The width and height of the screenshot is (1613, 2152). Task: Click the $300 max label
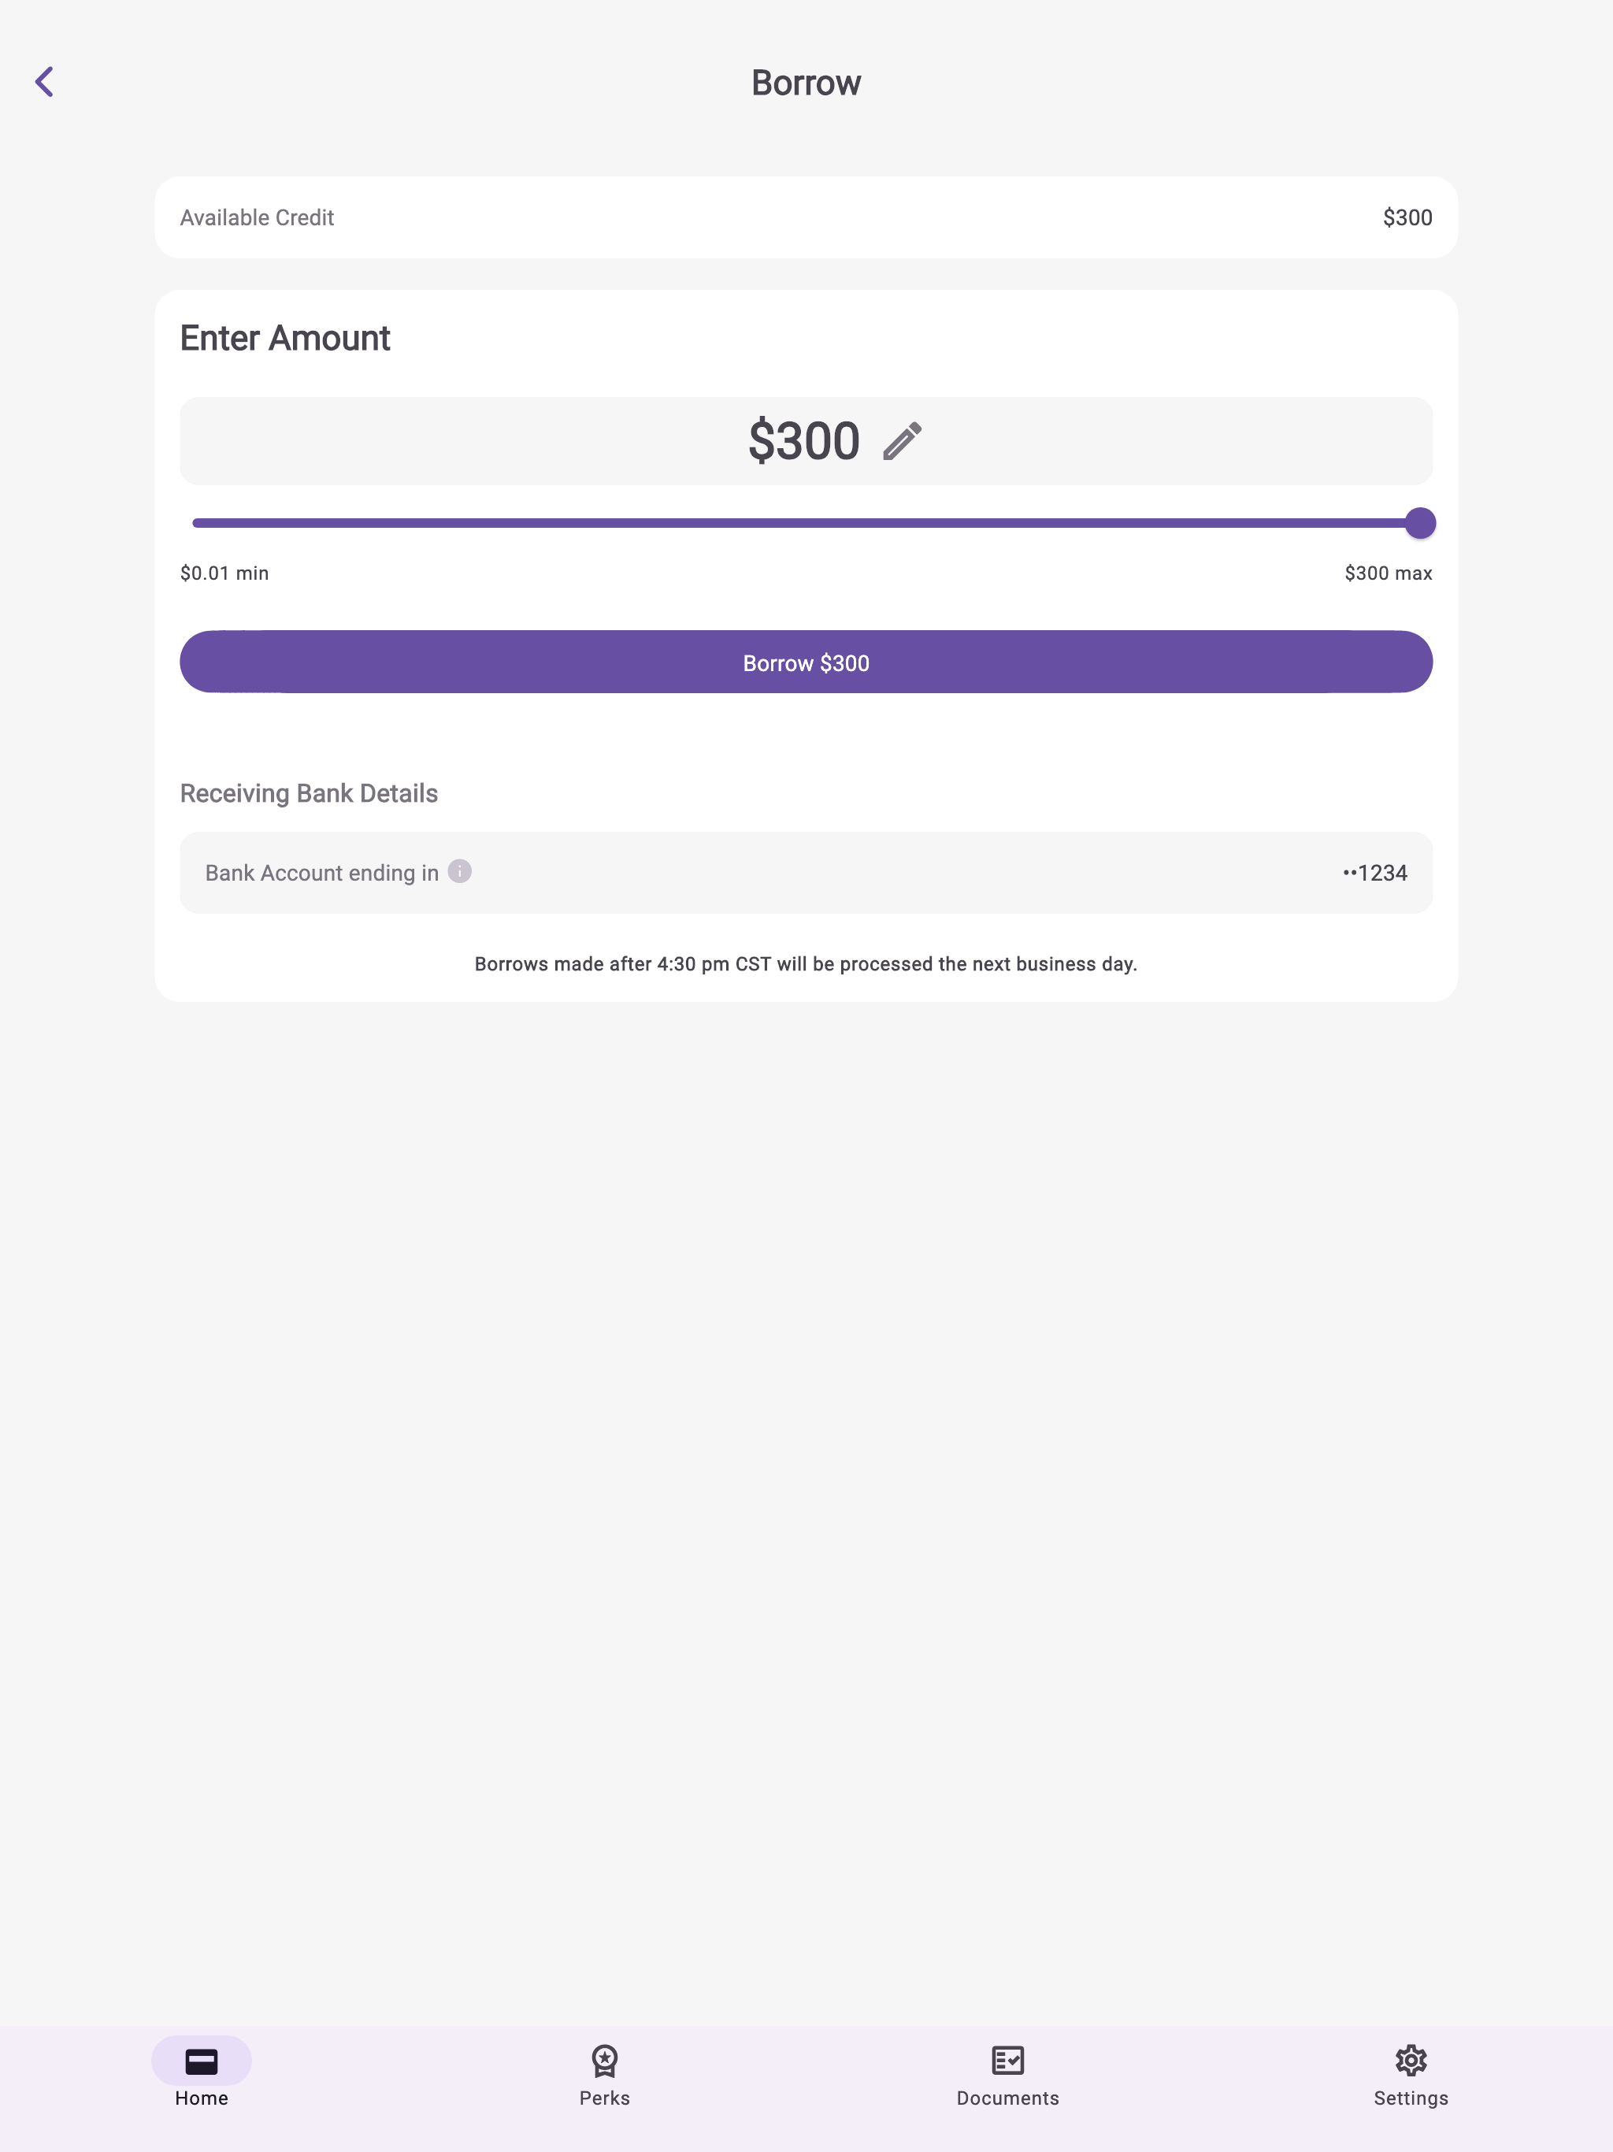click(x=1389, y=572)
